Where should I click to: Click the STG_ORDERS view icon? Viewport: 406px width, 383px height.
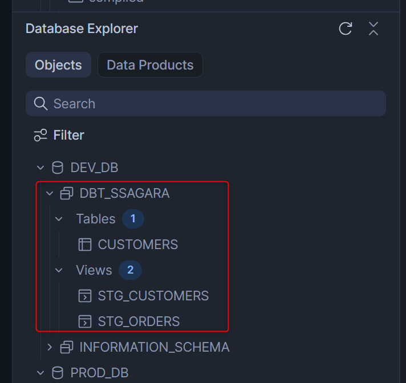(85, 321)
